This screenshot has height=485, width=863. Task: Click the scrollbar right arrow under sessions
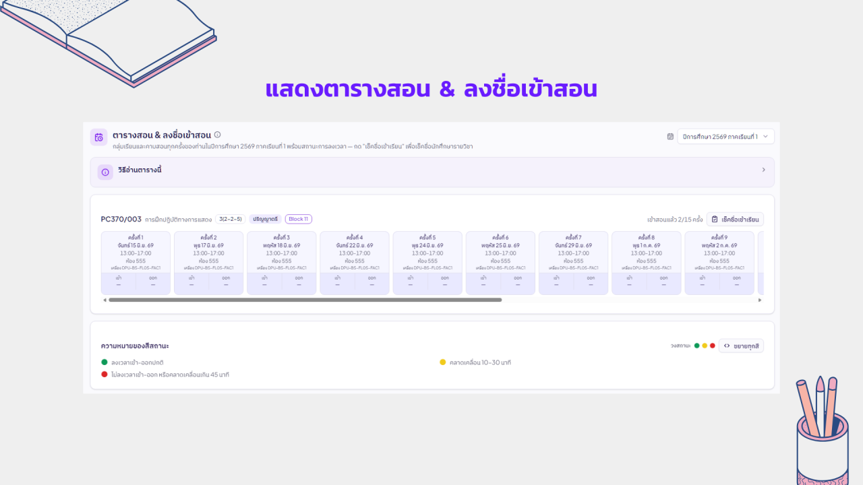pyautogui.click(x=760, y=300)
